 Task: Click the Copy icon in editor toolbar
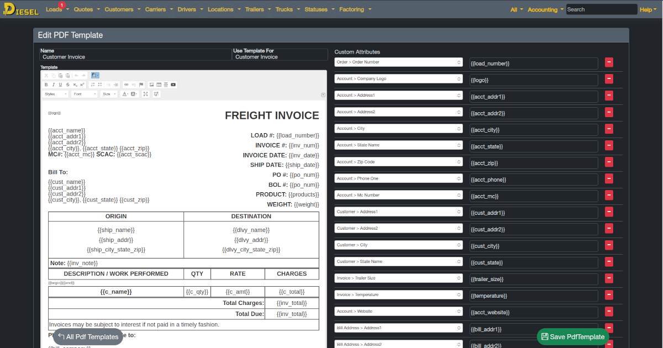tap(54, 75)
